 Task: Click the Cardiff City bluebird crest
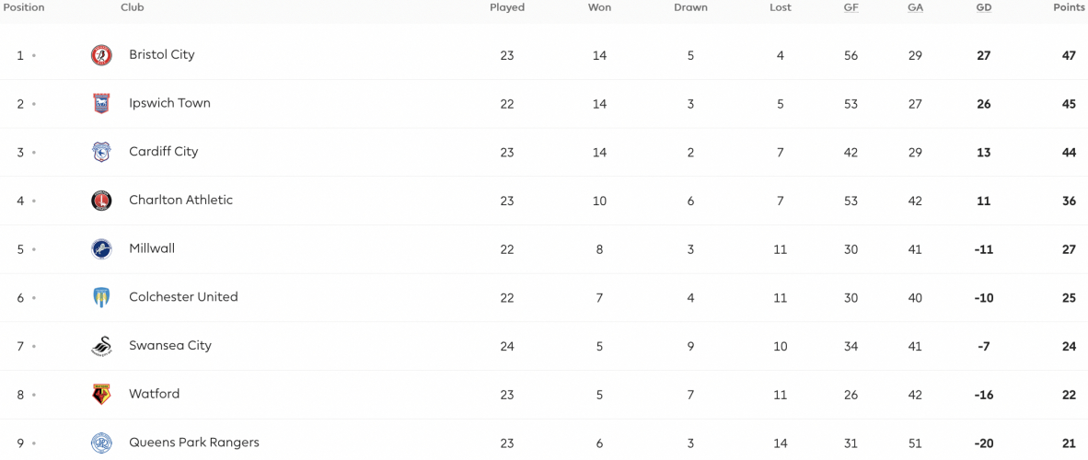pyautogui.click(x=101, y=152)
